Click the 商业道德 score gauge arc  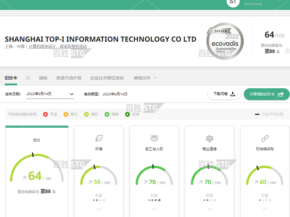210,175
